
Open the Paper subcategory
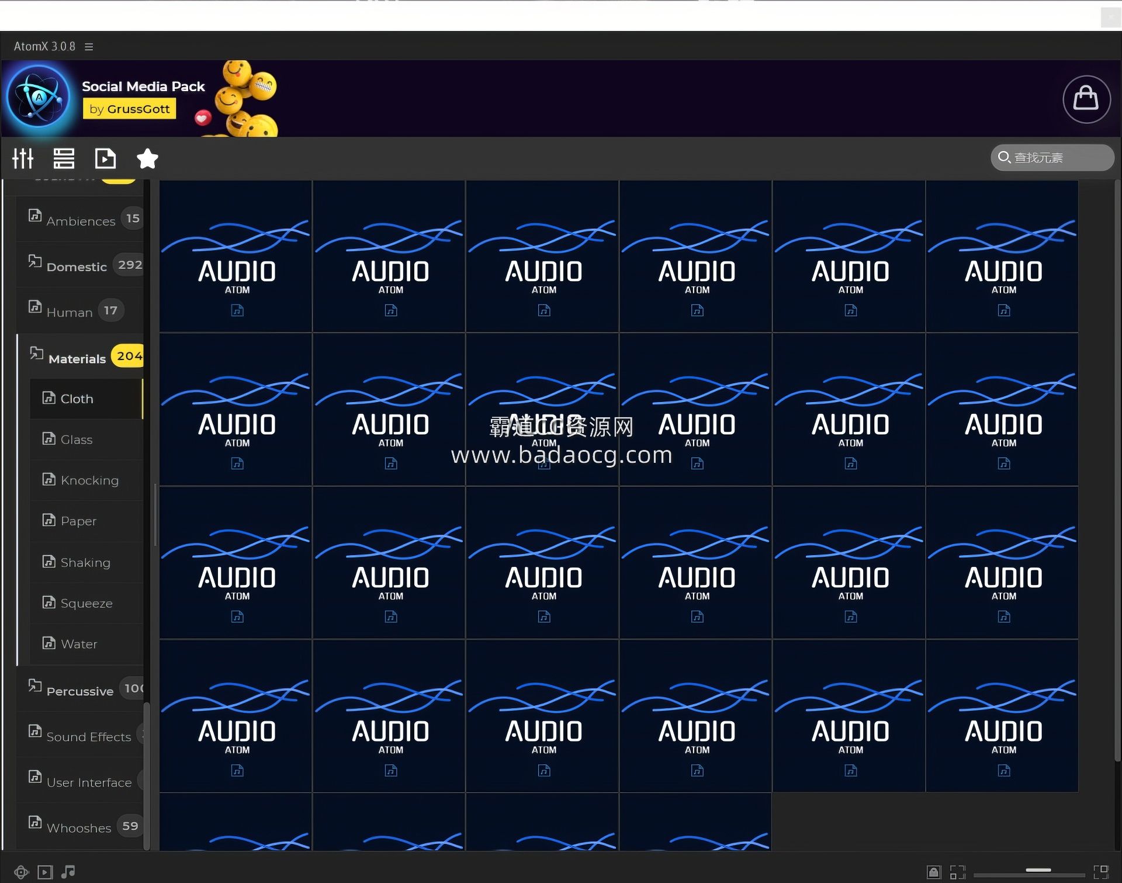coord(86,521)
